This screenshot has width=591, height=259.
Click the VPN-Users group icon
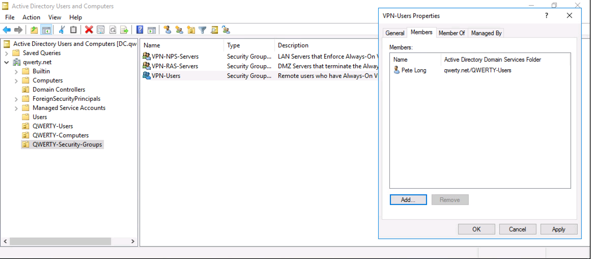pyautogui.click(x=146, y=76)
